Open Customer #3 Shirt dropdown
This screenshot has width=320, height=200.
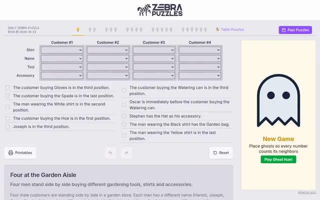(153, 50)
